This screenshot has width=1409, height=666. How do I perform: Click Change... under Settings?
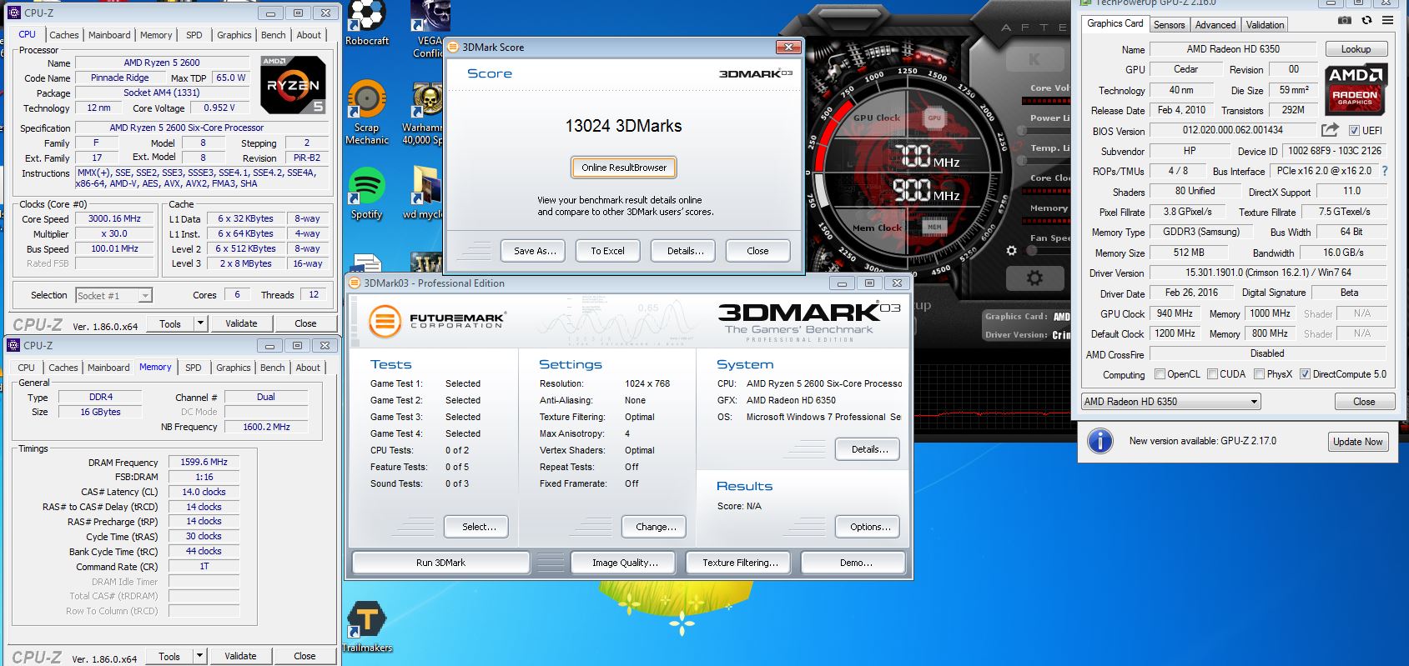(655, 527)
